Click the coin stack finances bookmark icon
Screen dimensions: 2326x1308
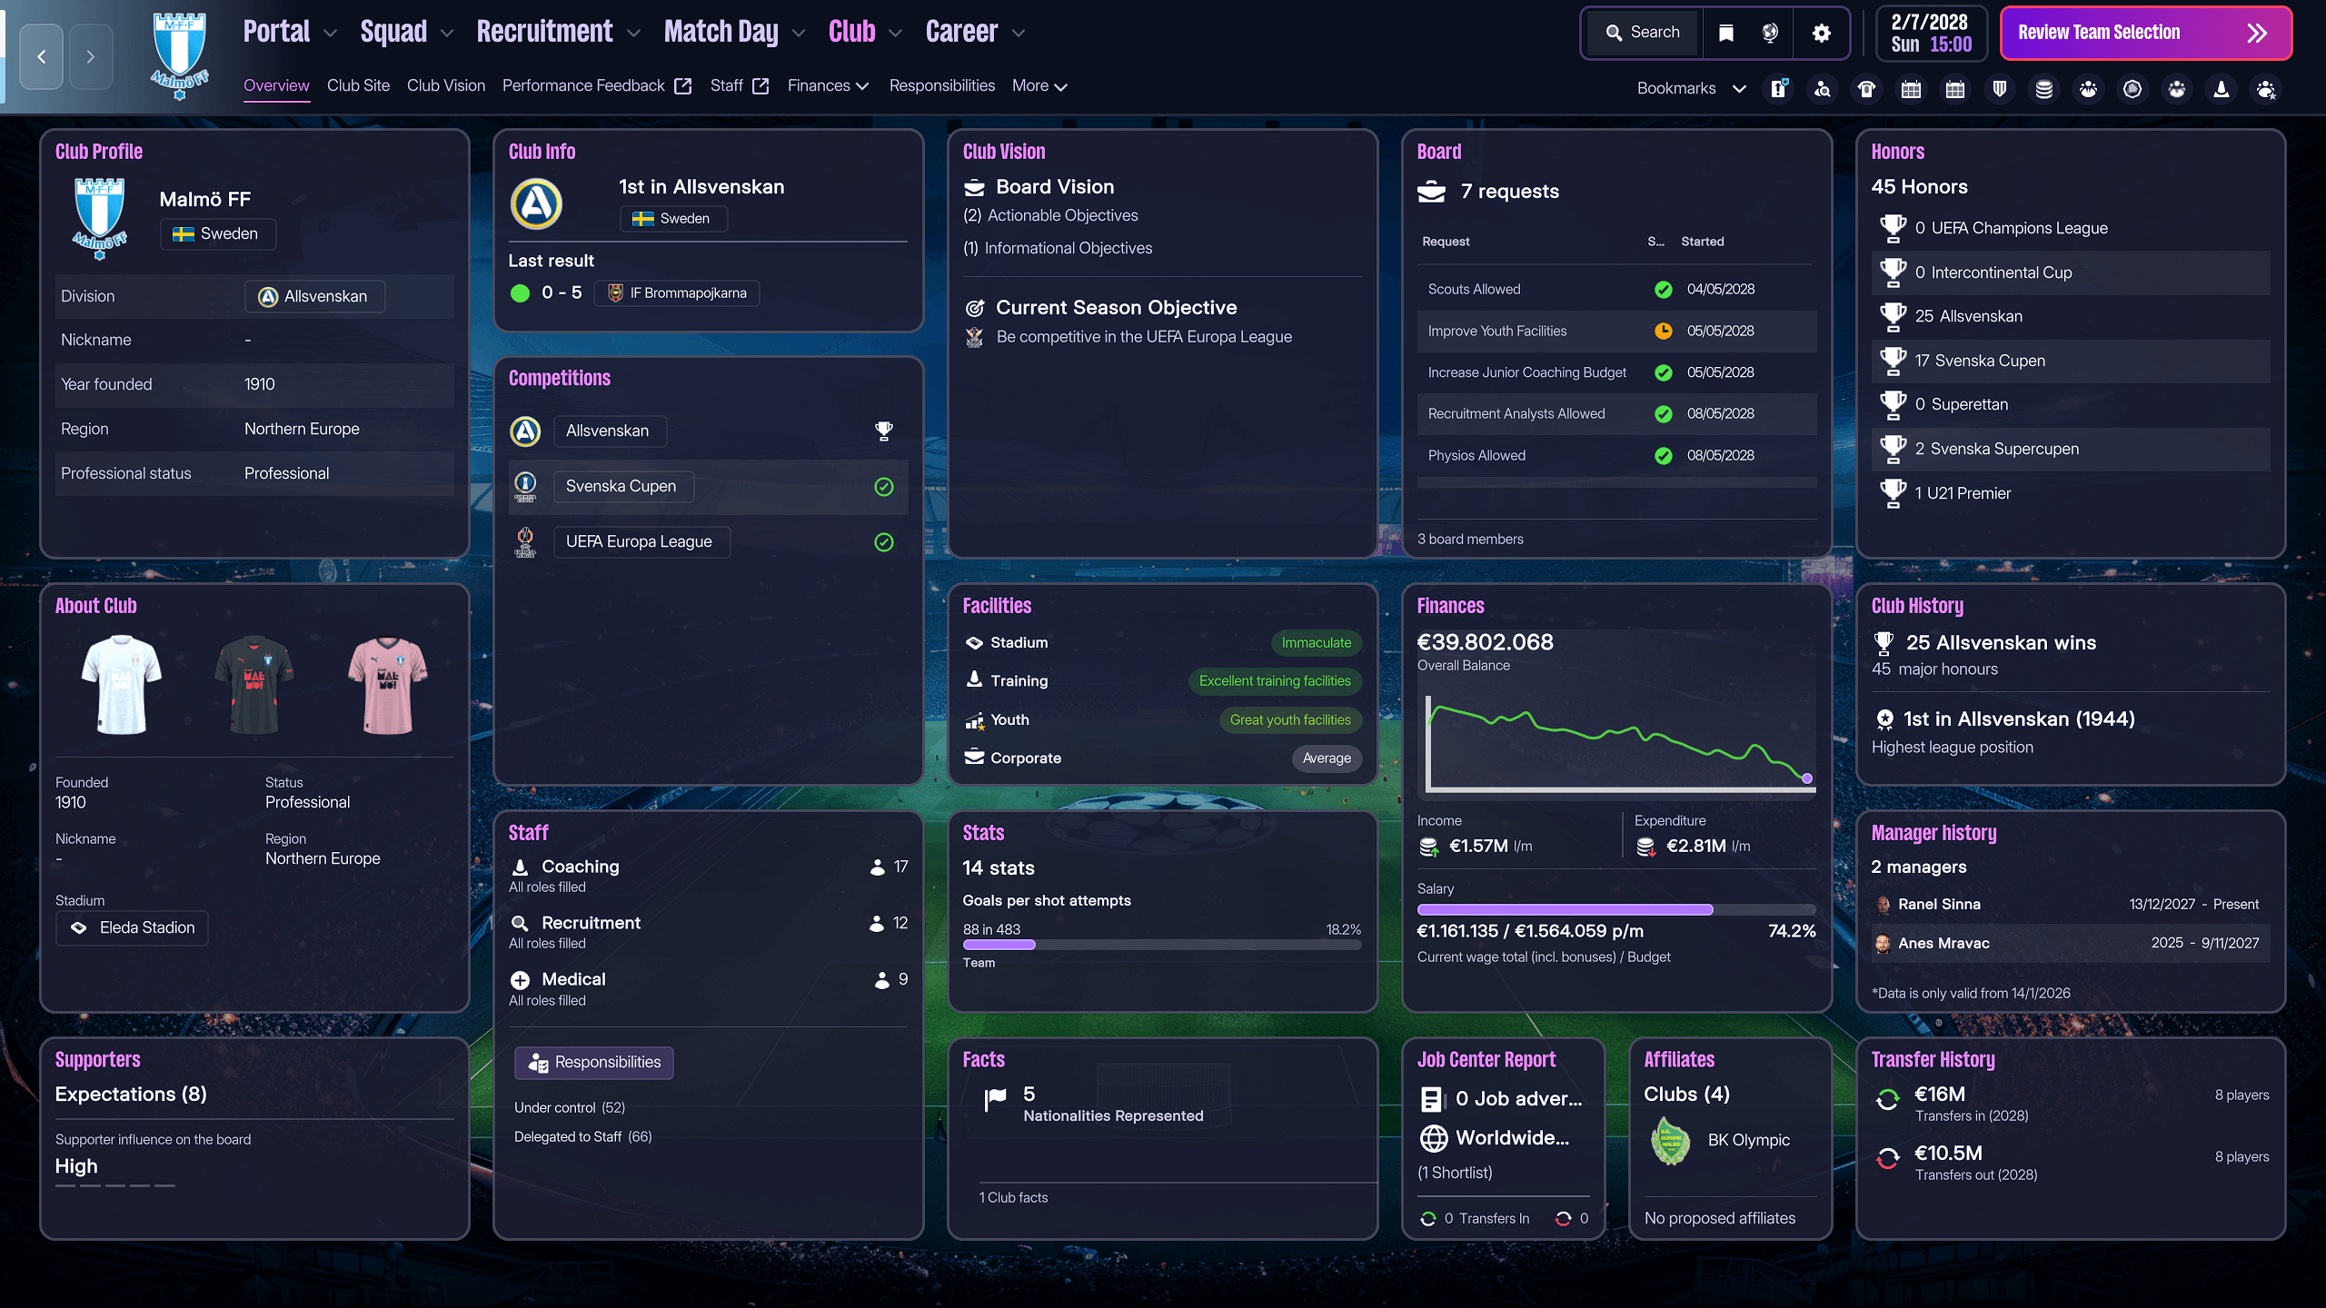tap(2043, 89)
